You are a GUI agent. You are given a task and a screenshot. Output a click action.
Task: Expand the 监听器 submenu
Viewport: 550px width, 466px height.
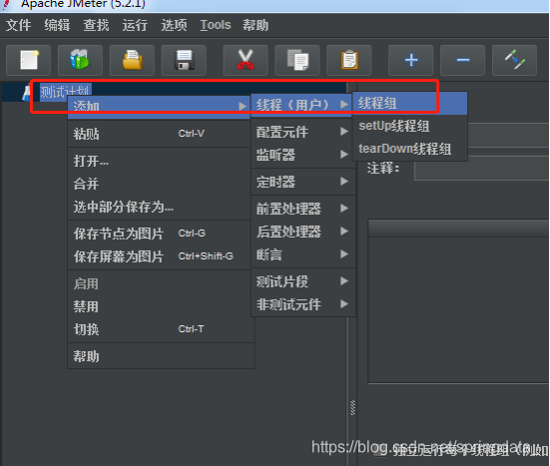[x=303, y=155]
